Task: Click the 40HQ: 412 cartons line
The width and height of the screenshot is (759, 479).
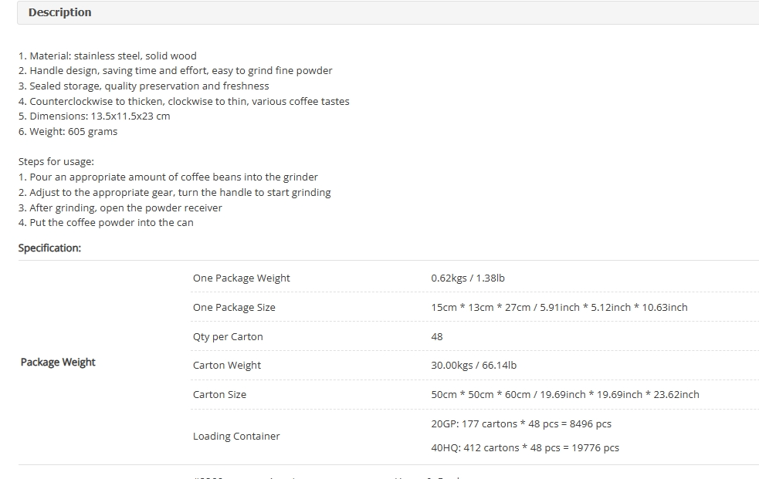Action: (525, 447)
